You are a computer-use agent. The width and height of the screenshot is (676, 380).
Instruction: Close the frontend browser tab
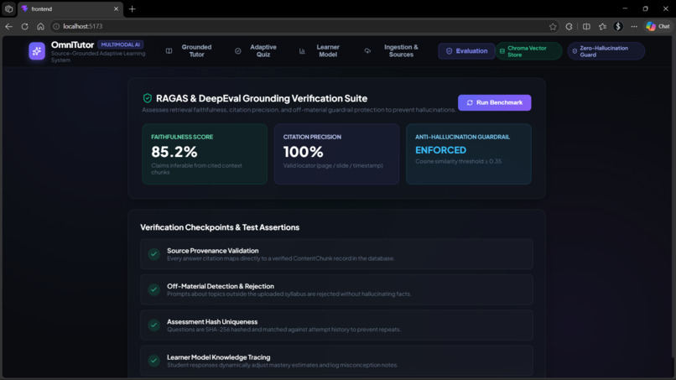pyautogui.click(x=116, y=8)
